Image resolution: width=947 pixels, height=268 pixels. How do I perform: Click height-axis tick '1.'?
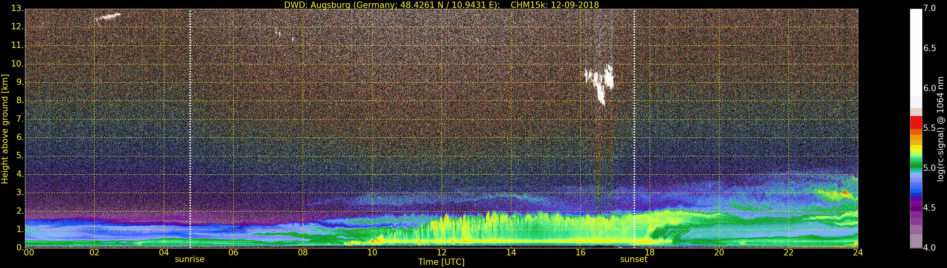pos(20,229)
